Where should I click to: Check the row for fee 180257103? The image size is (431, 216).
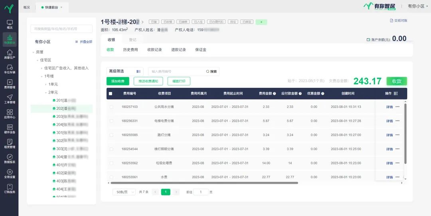[111, 107]
